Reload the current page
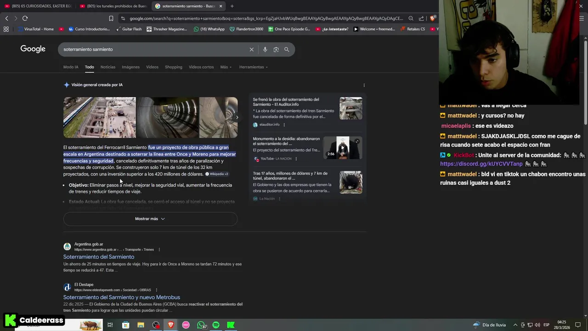 point(25,18)
